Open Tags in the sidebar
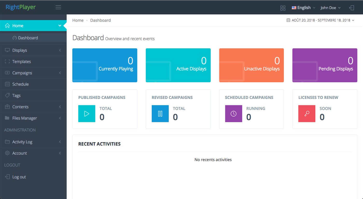 click(33, 95)
